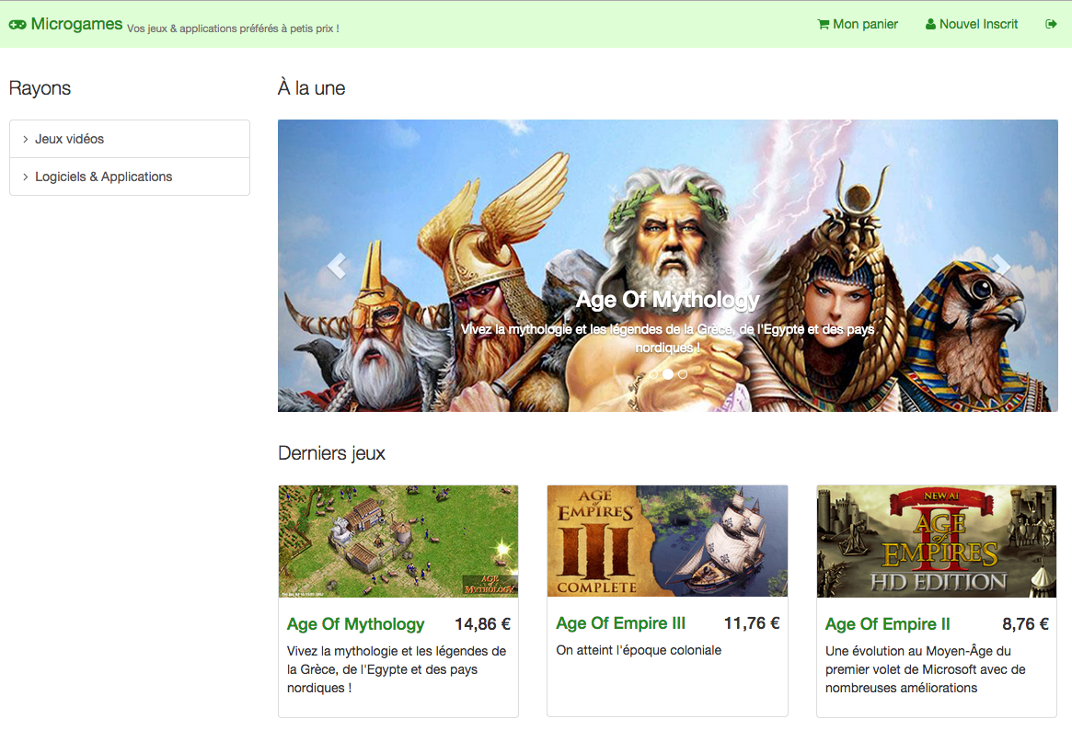Open Age Of Empires III Complete thumbnail
The height and width of the screenshot is (730, 1072).
pyautogui.click(x=667, y=541)
